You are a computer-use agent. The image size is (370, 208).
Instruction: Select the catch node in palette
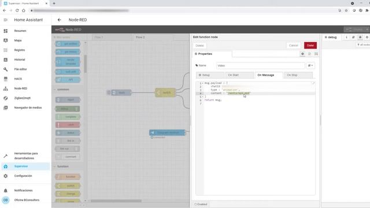click(x=68, y=125)
